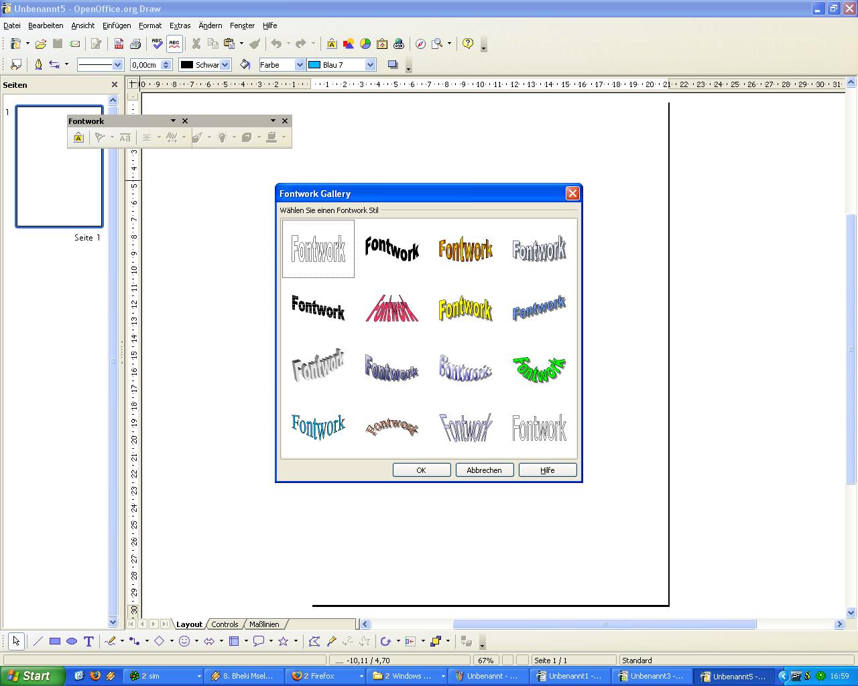Select the callout speech bubble tool
858x686 pixels.
pos(259,641)
